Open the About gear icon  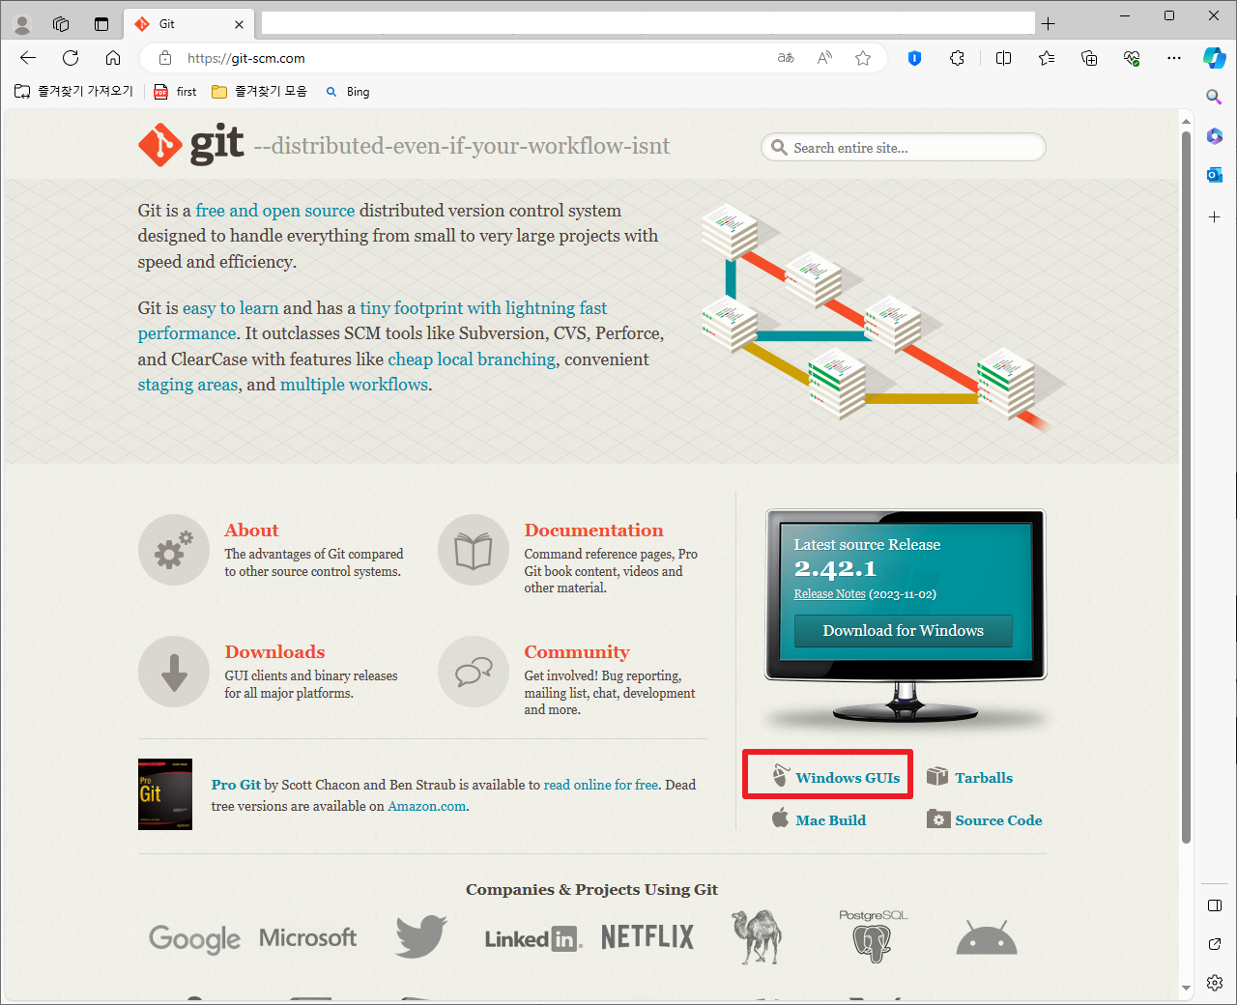click(174, 550)
